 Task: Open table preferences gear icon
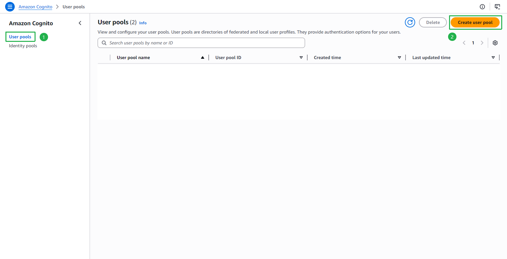[495, 43]
